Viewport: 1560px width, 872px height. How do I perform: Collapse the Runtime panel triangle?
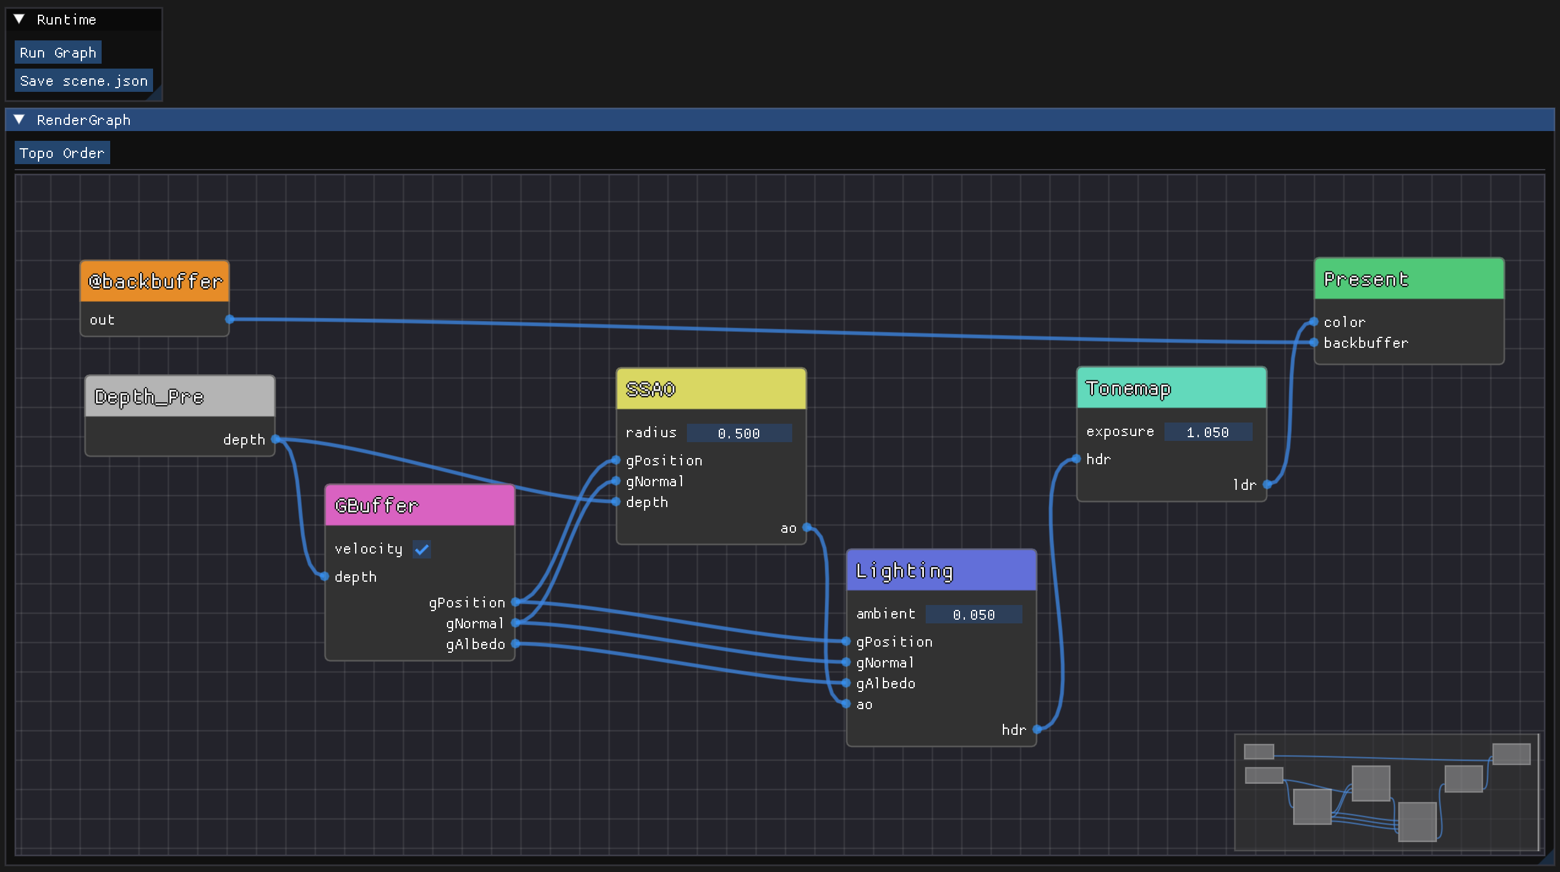[x=20, y=20]
